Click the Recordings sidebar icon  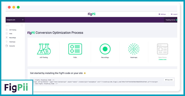7,37
